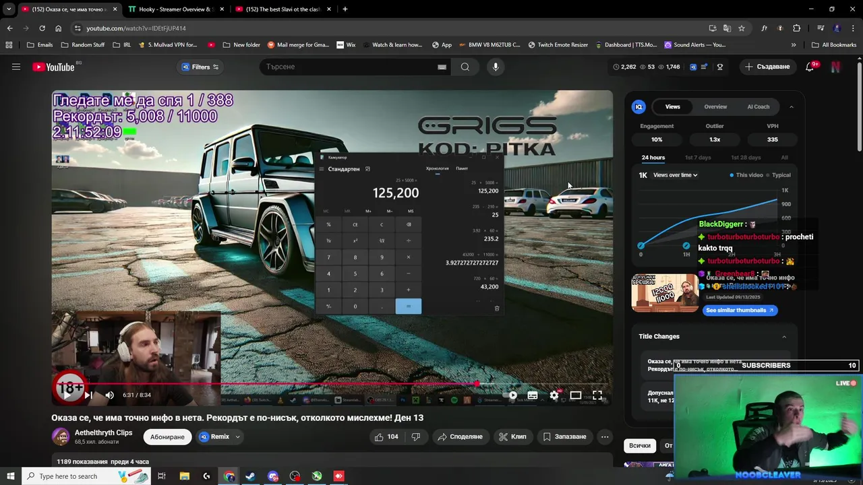This screenshot has width=863, height=485.
Task: Like the video (104 likes)
Action: click(x=385, y=437)
